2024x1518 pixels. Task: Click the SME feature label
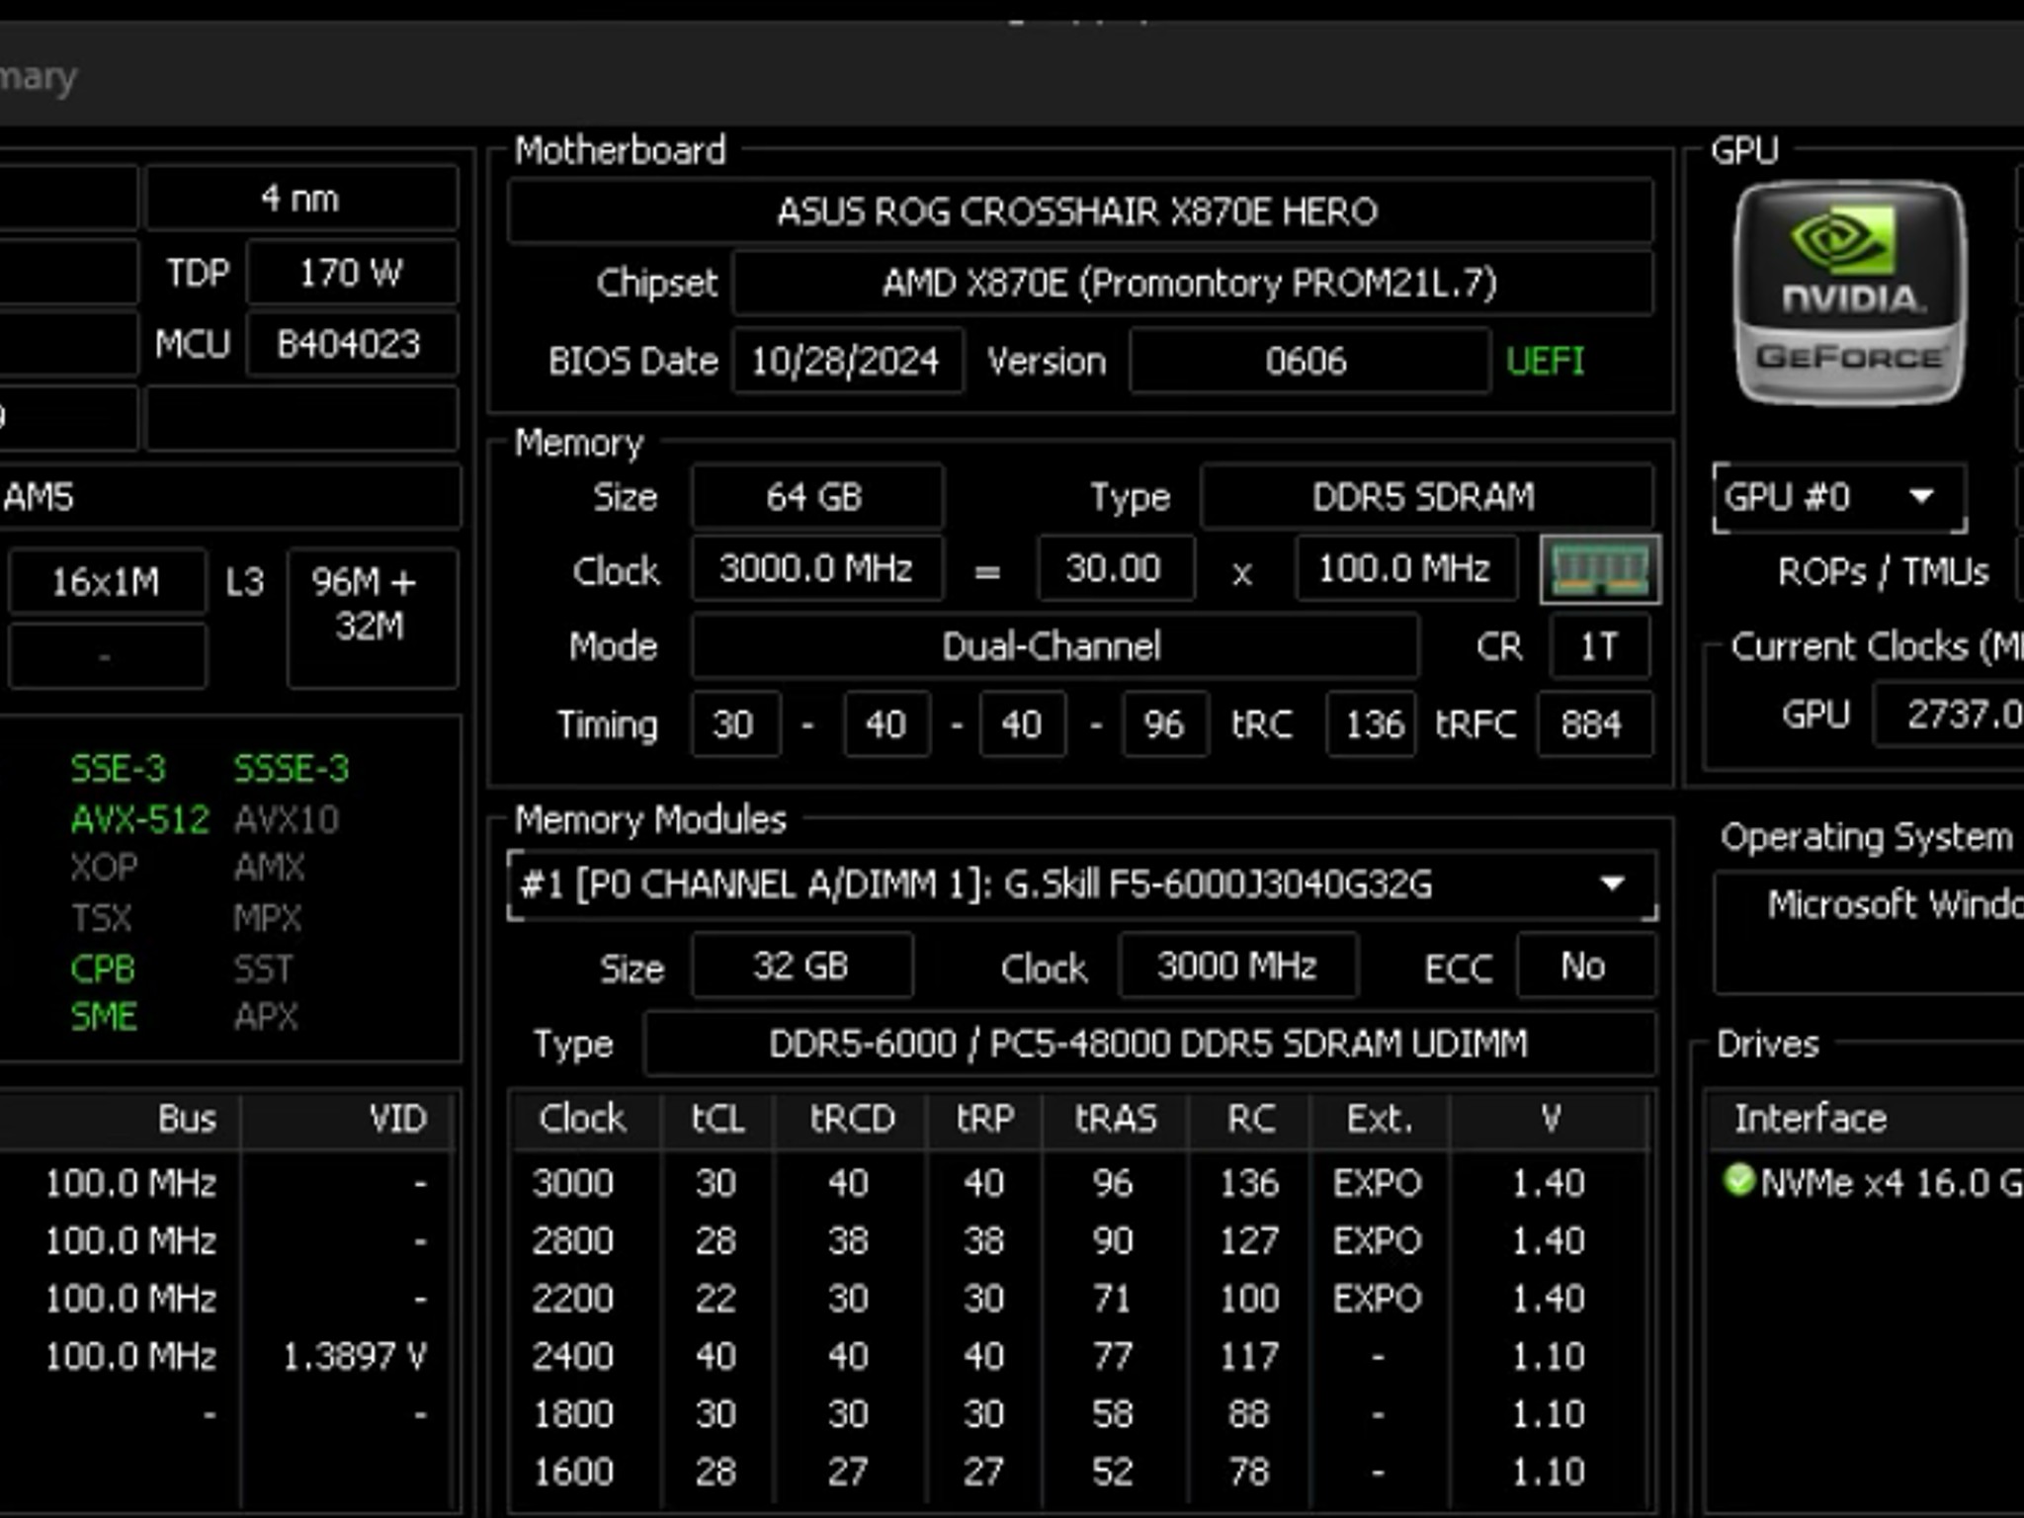click(x=103, y=1017)
